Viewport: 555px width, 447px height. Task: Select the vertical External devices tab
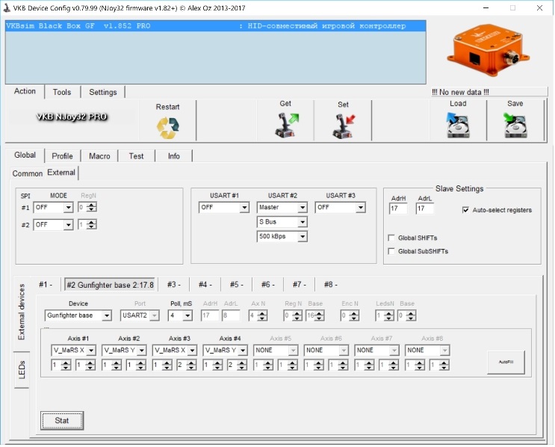pos(22,312)
